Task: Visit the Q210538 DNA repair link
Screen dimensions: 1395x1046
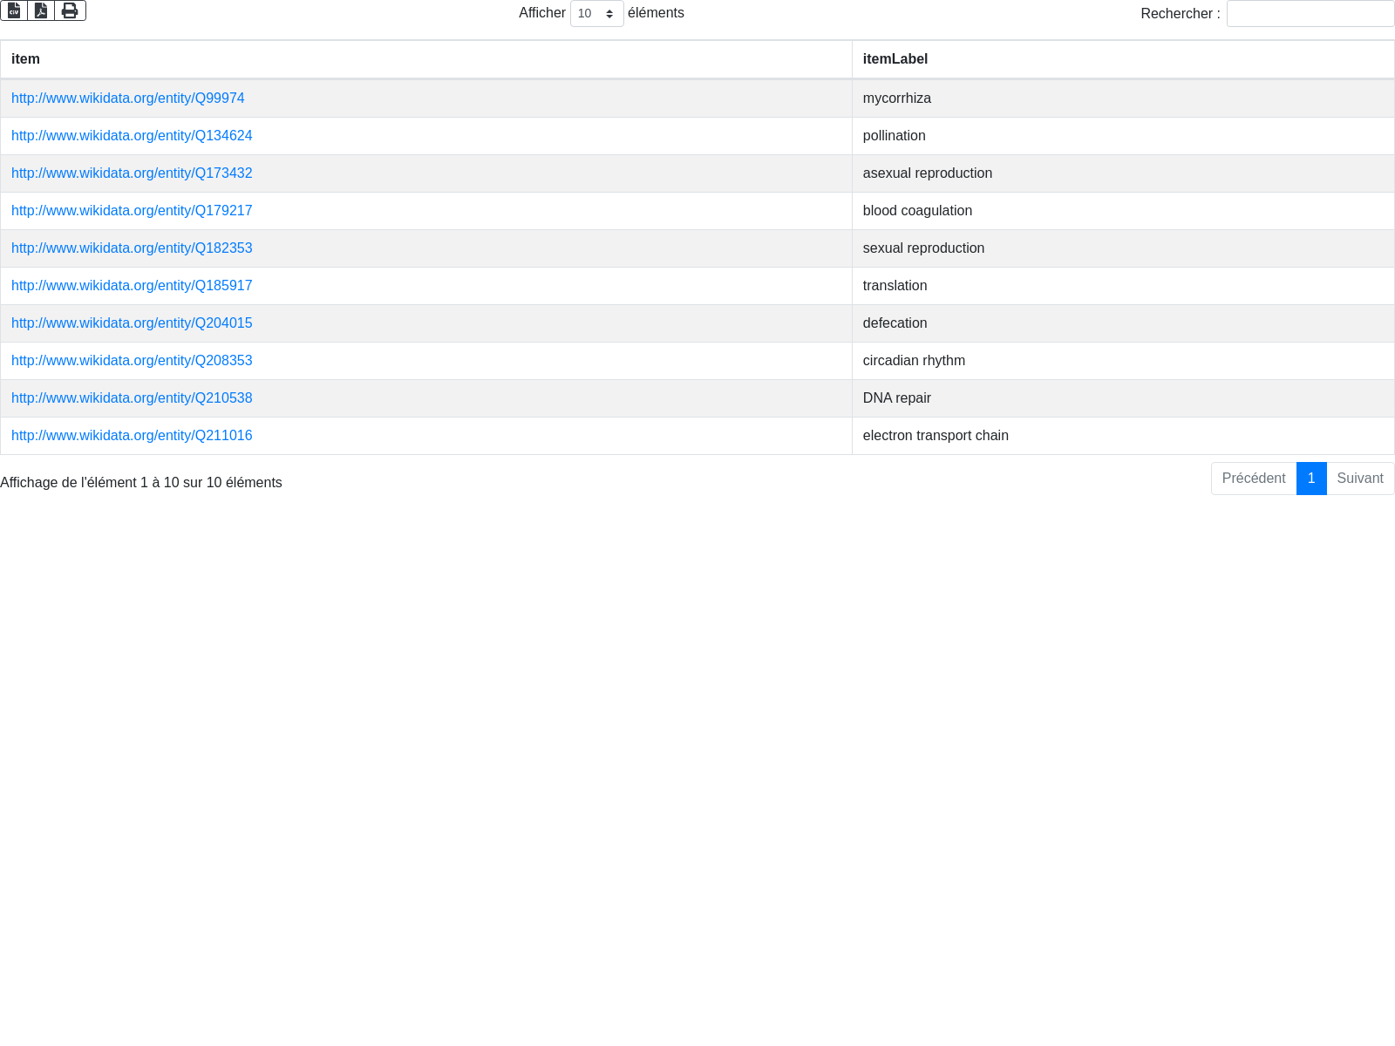Action: point(132,398)
